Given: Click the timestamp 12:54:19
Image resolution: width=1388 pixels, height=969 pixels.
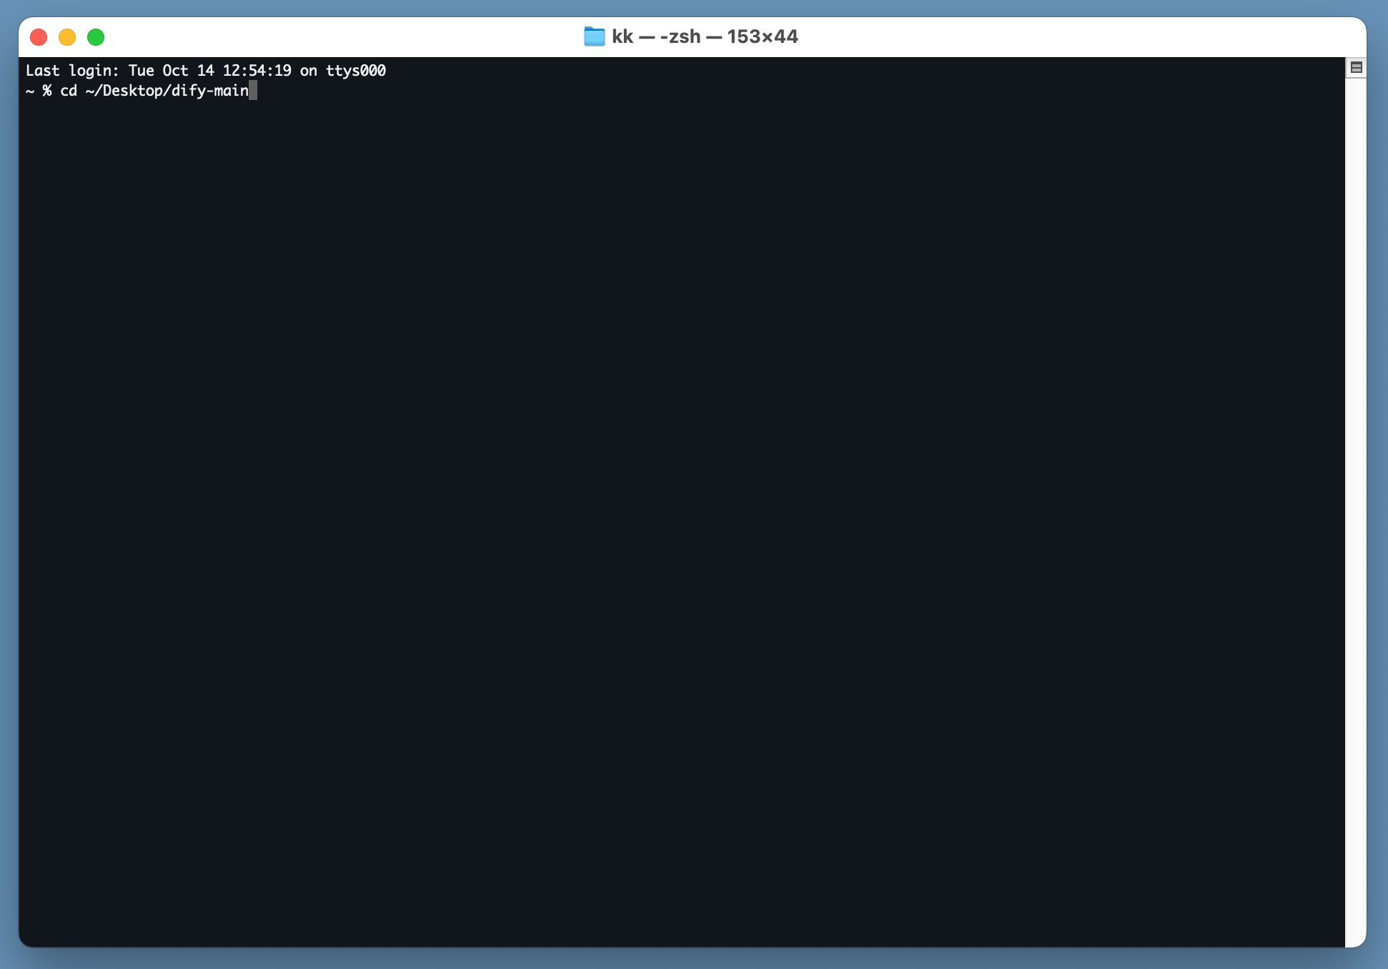Looking at the screenshot, I should (x=258, y=70).
